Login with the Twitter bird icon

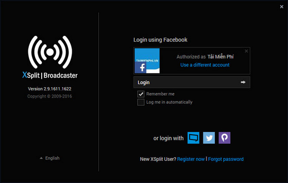pos(209,138)
